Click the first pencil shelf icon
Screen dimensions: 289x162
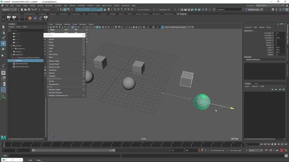(x=9, y=18)
